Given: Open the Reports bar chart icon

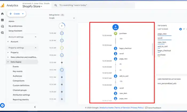Looking at the screenshot, I should tap(2, 20).
